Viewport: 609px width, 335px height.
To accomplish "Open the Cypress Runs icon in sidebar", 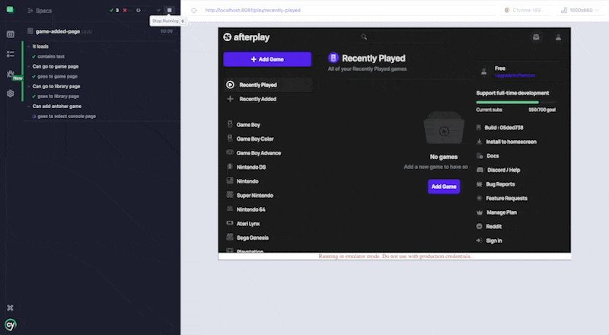I will point(11,54).
